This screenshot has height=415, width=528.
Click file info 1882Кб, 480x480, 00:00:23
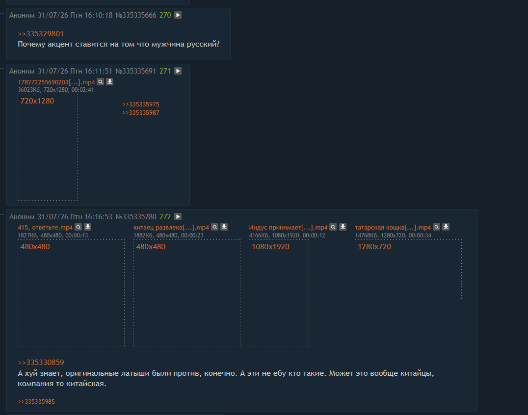tap(168, 235)
